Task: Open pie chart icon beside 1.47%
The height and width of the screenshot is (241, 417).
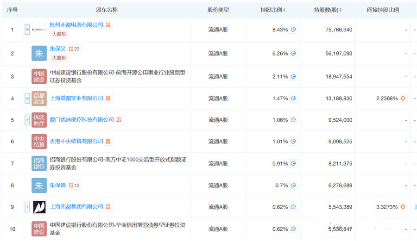Action: 293,98
